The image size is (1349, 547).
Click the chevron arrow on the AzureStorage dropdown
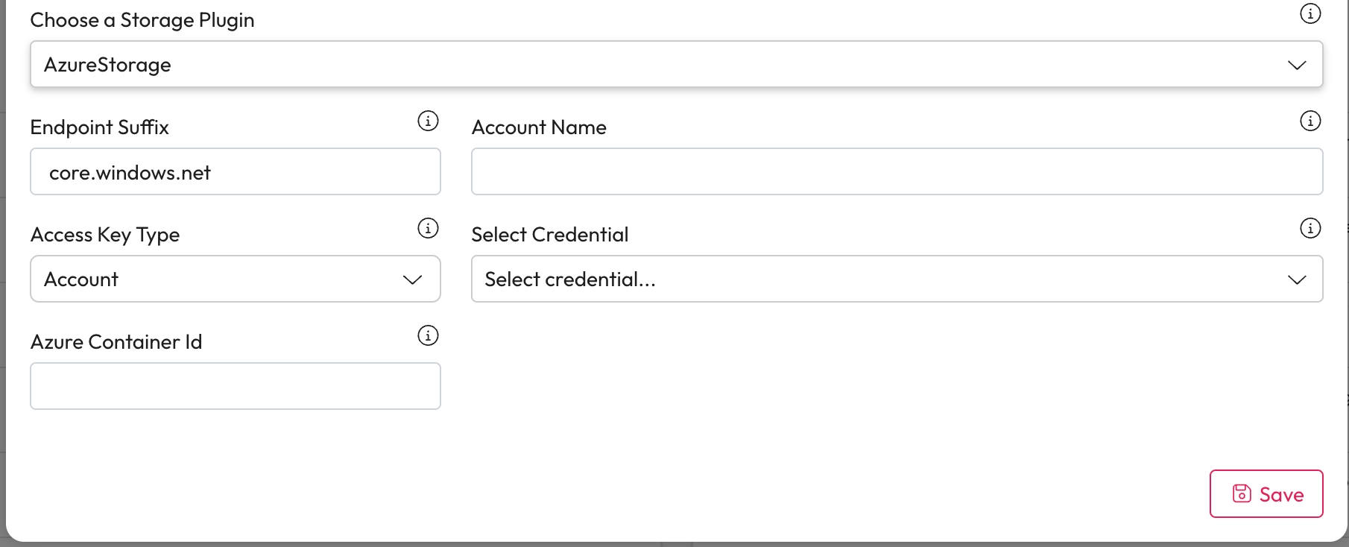[1297, 65]
